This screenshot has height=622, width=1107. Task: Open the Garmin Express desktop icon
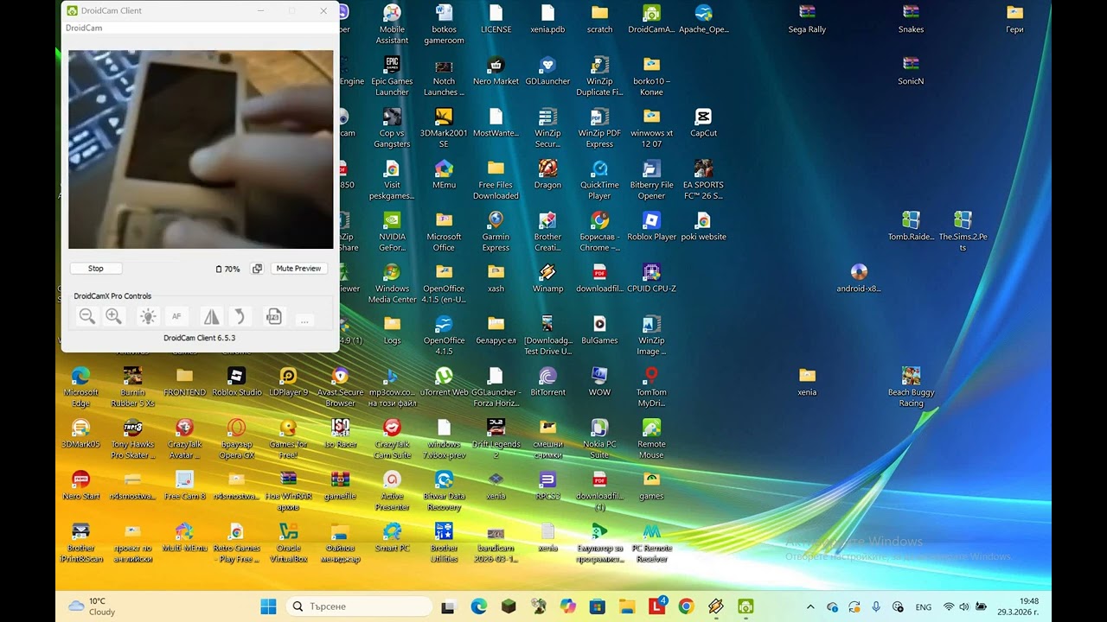coord(496,232)
